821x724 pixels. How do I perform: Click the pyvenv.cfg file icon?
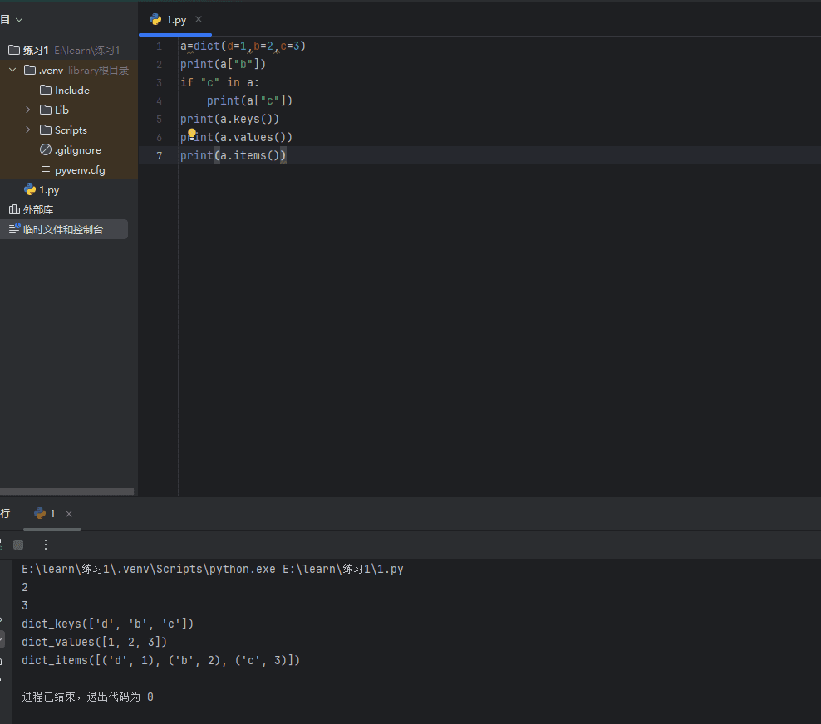click(46, 170)
